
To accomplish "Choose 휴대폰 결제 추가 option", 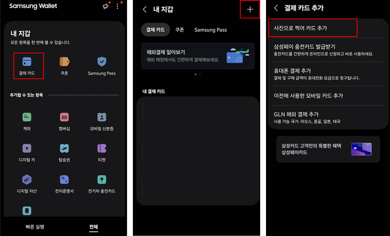I will (328, 74).
